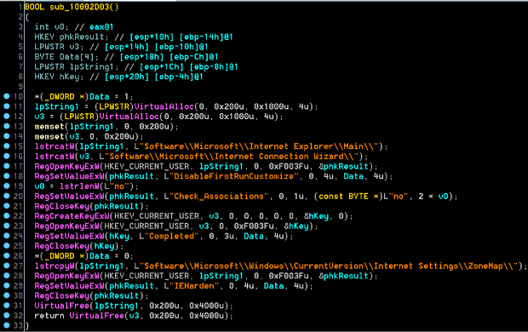The image size is (528, 332).
Task: Click the blue dot next to line 20
Action: (x=7, y=196)
